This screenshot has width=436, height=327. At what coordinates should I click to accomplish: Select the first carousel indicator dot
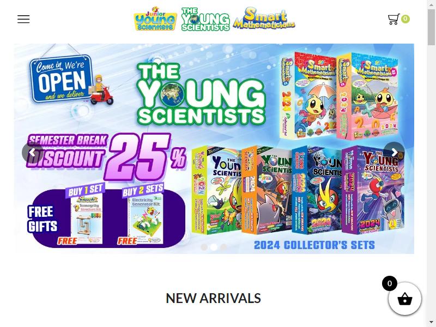pos(204,247)
